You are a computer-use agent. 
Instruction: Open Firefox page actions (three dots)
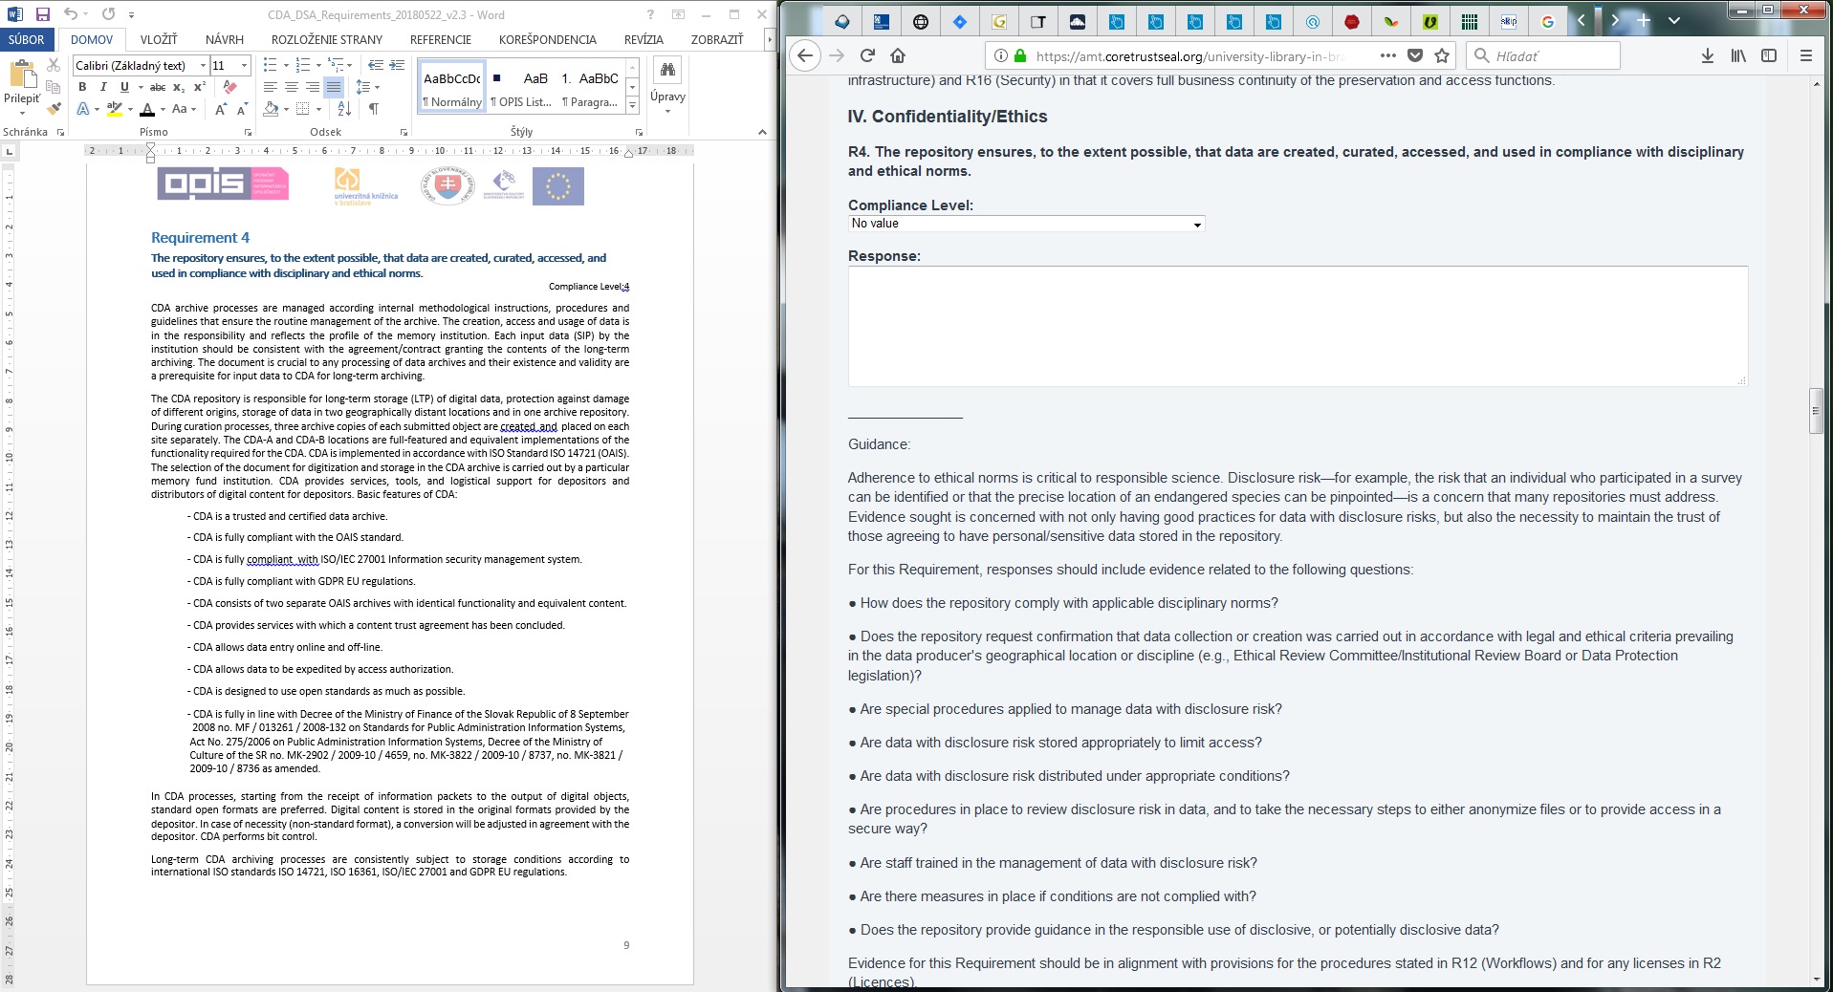pos(1388,55)
